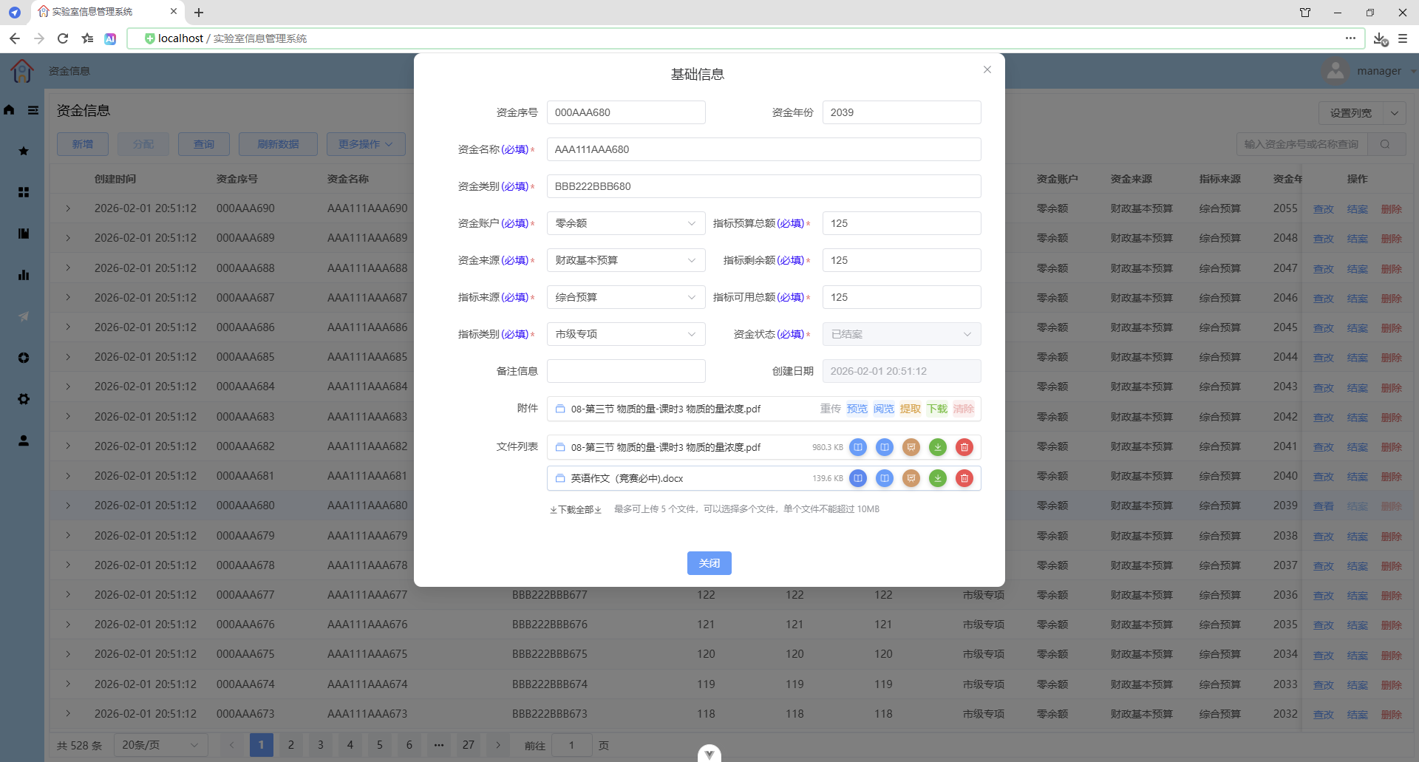Go to page 5 in pagination

tap(380, 745)
